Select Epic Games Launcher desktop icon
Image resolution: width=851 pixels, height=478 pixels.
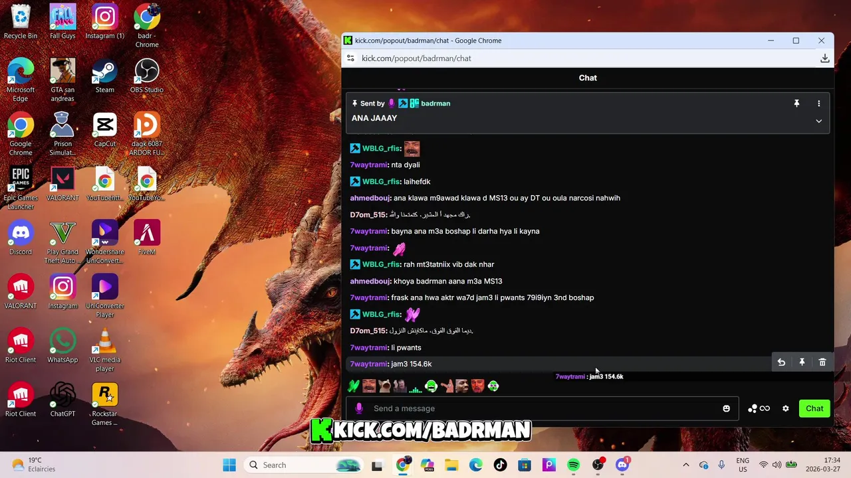pos(21,188)
